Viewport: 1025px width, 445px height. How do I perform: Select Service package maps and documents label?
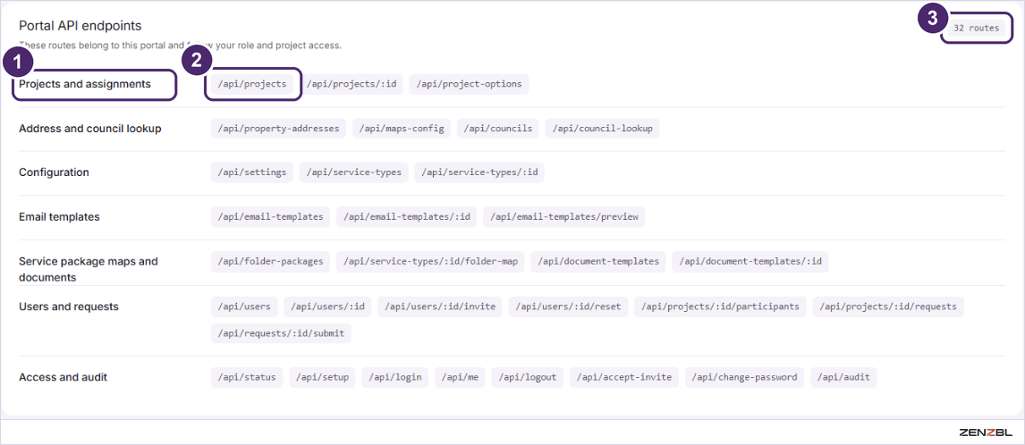point(89,269)
